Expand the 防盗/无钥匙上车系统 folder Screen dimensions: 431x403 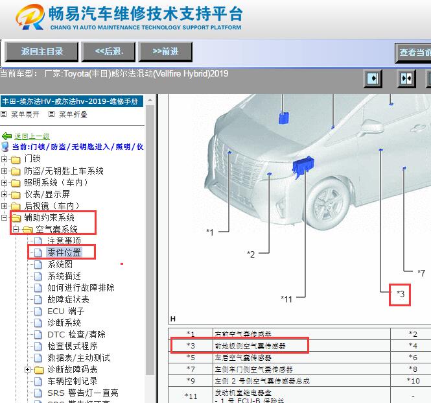tap(4, 171)
